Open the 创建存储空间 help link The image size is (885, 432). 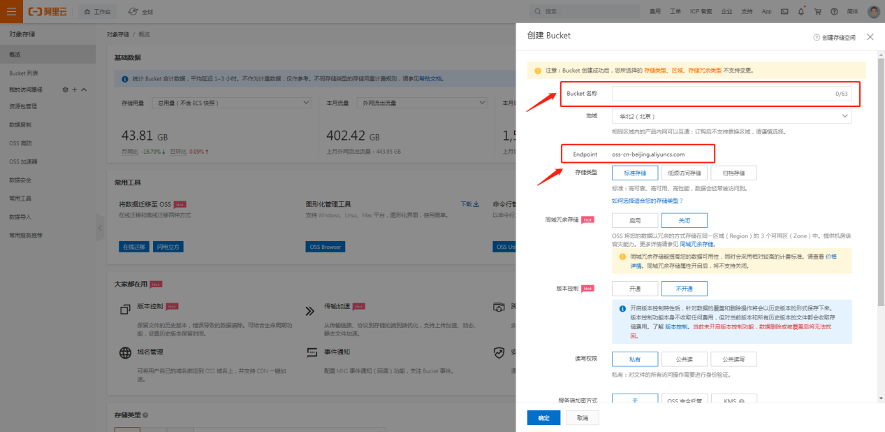(834, 37)
